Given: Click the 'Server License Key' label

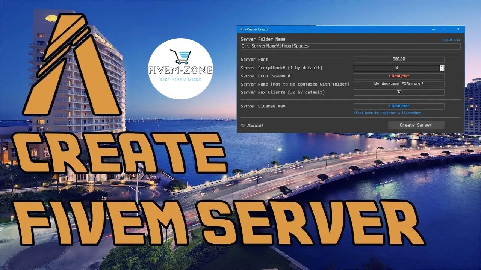Looking at the screenshot, I should [x=263, y=106].
